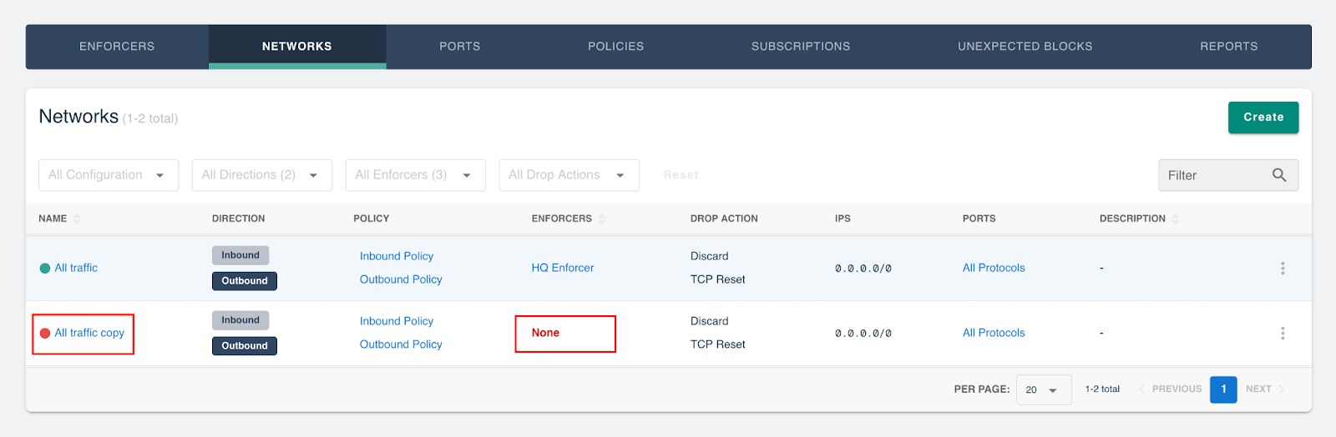Sort by Enforcers column arrows
Screen dimensions: 1336x437
coord(602,218)
